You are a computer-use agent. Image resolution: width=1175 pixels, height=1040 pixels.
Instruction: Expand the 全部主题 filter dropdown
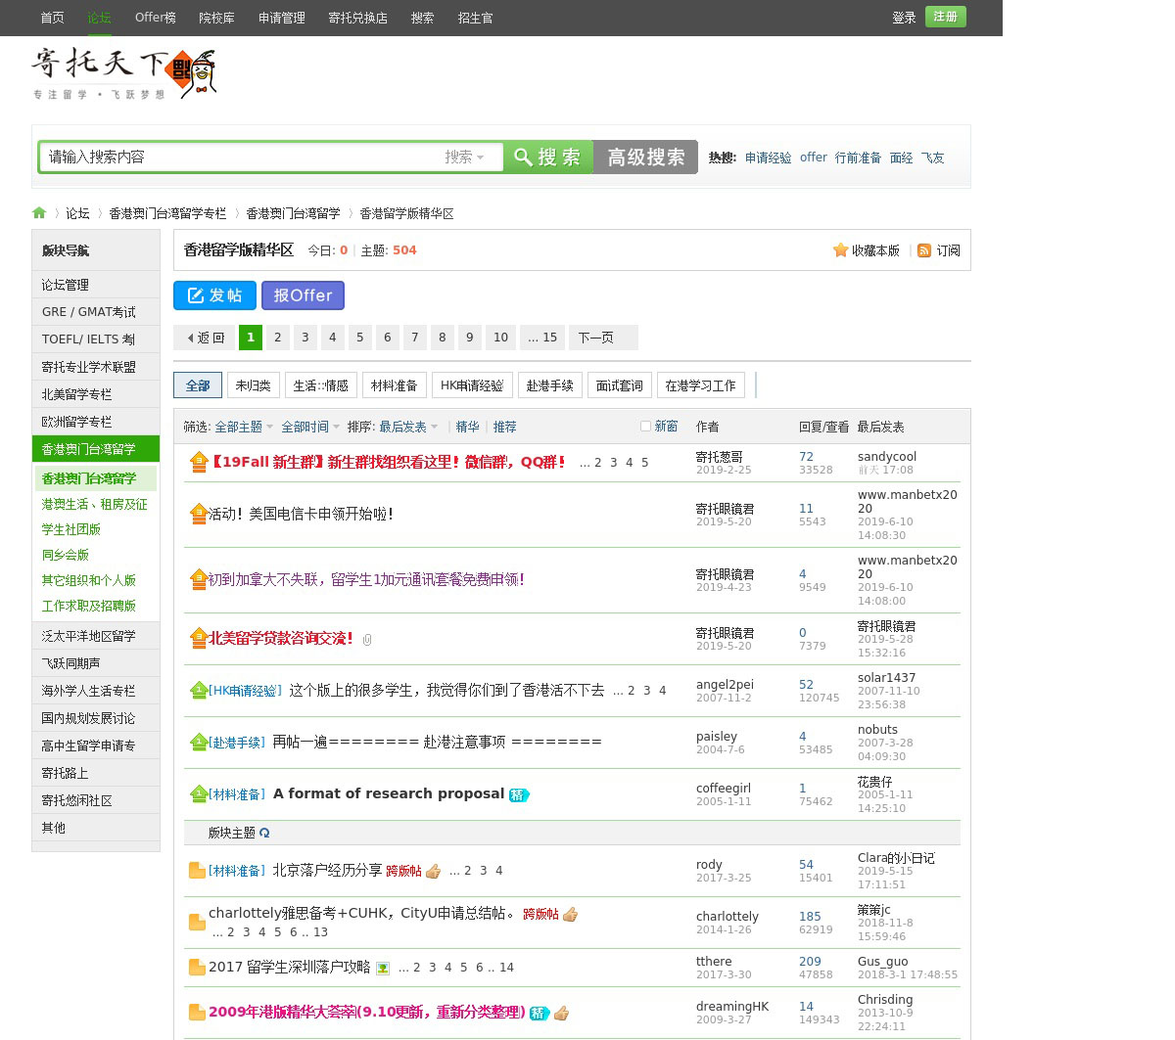pyautogui.click(x=244, y=428)
